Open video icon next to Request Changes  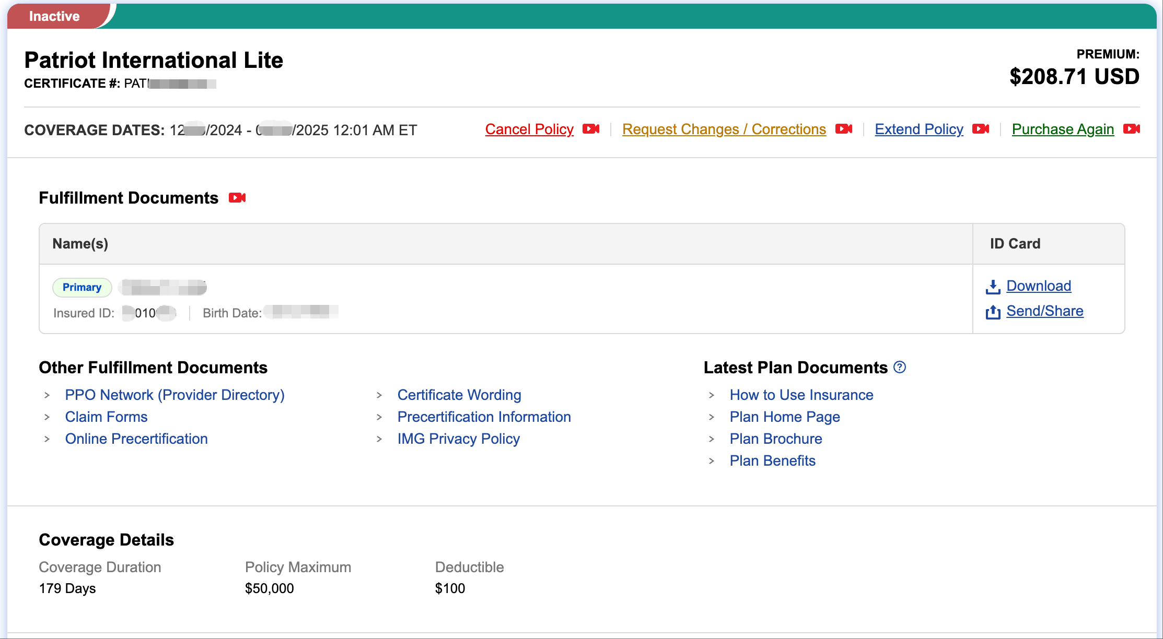click(844, 129)
